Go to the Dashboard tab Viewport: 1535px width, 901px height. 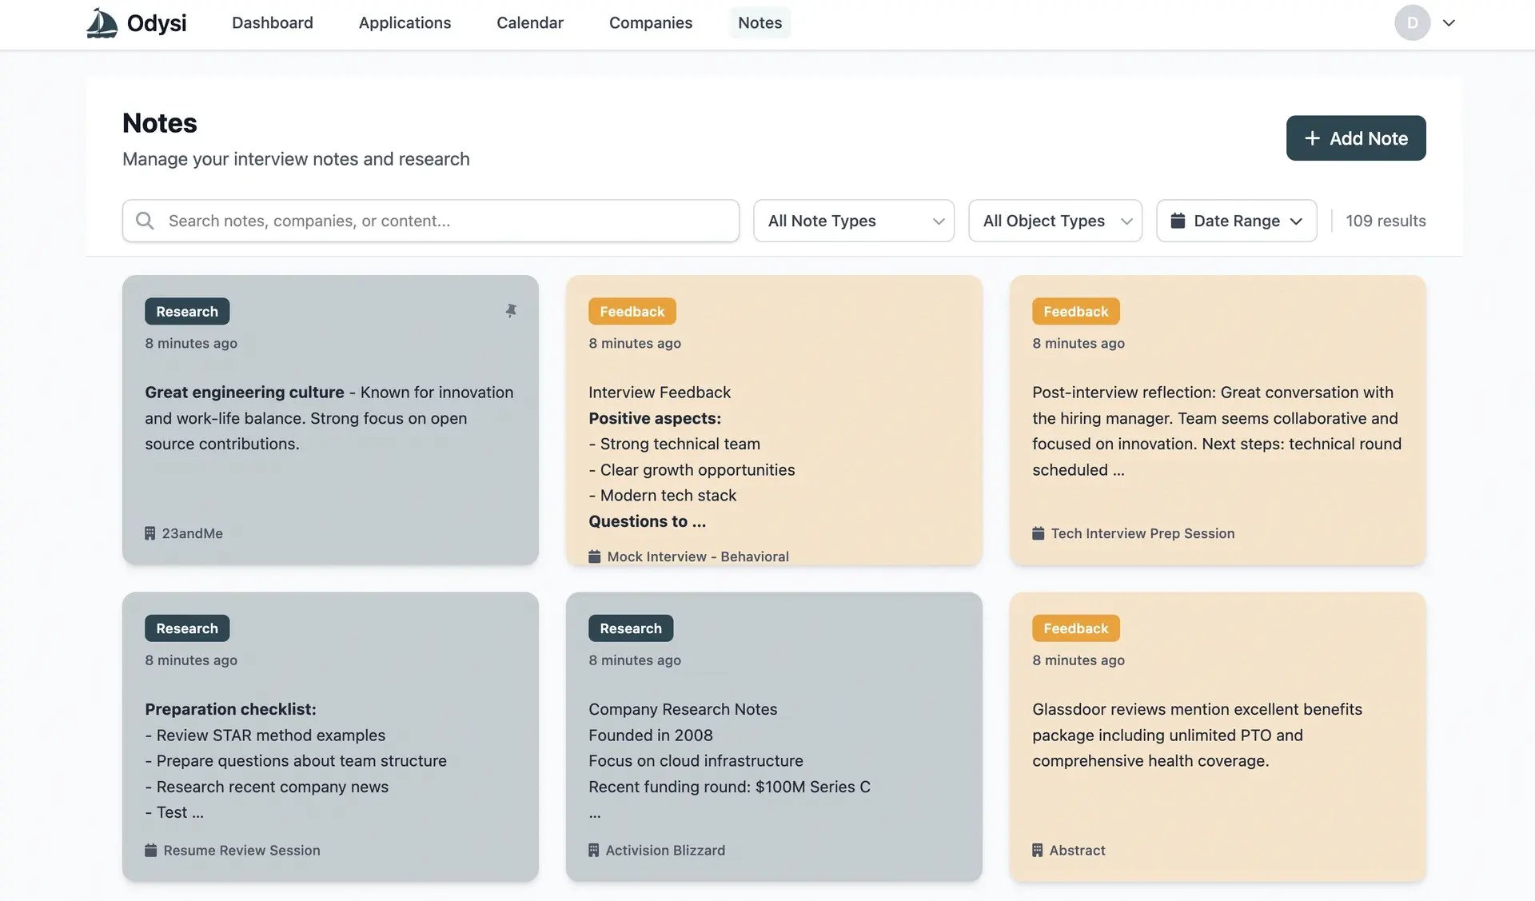pos(273,22)
